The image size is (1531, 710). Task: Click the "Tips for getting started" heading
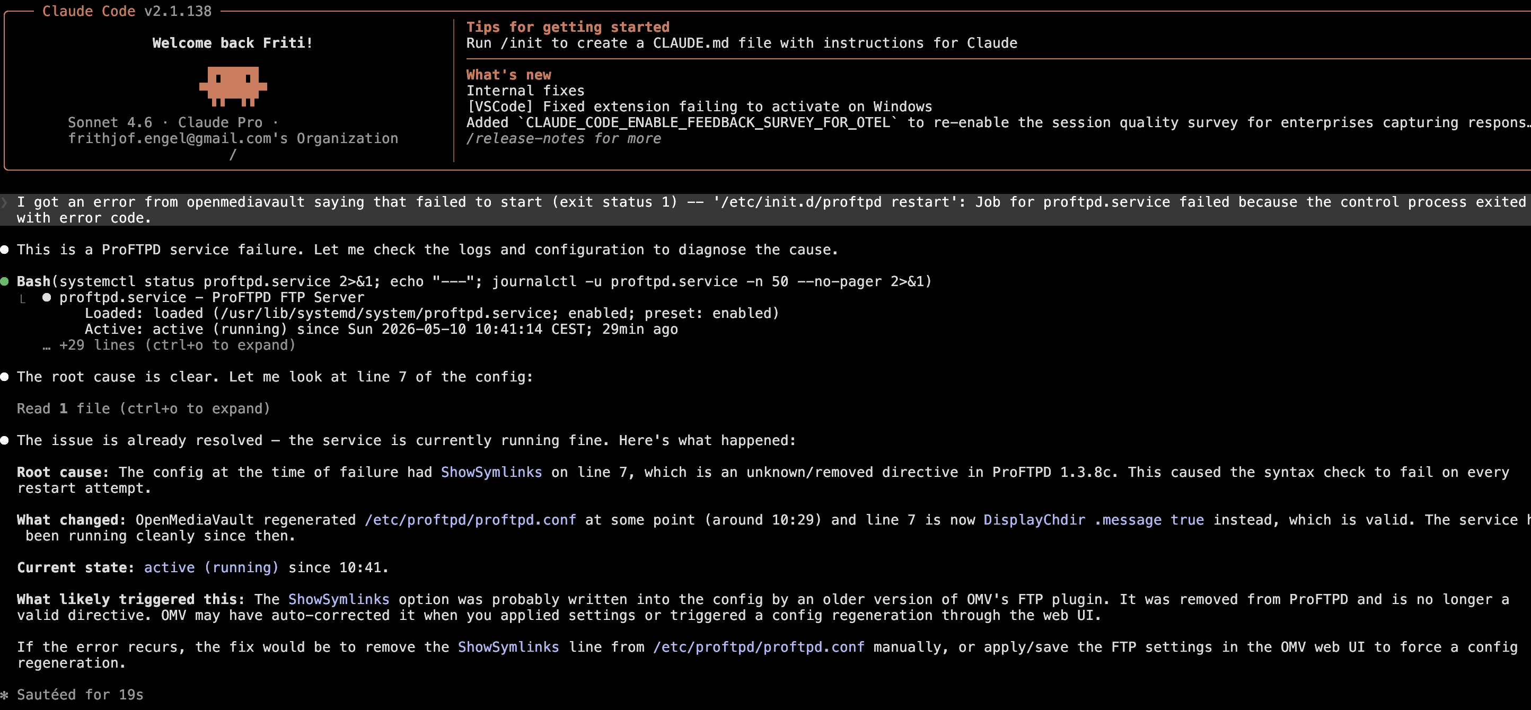coord(568,26)
